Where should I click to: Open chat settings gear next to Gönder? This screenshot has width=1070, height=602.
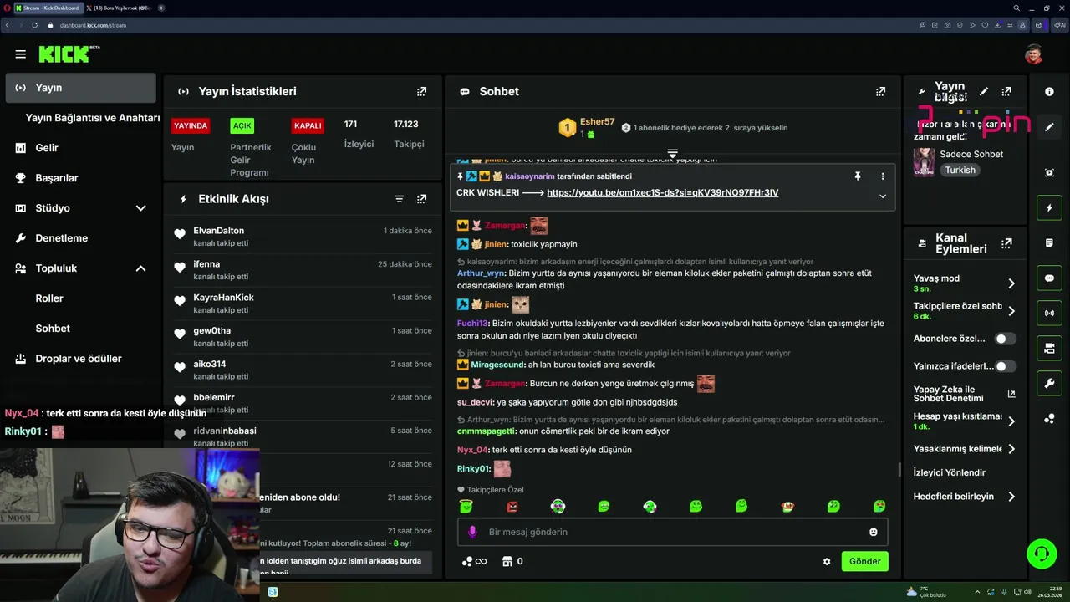827,562
